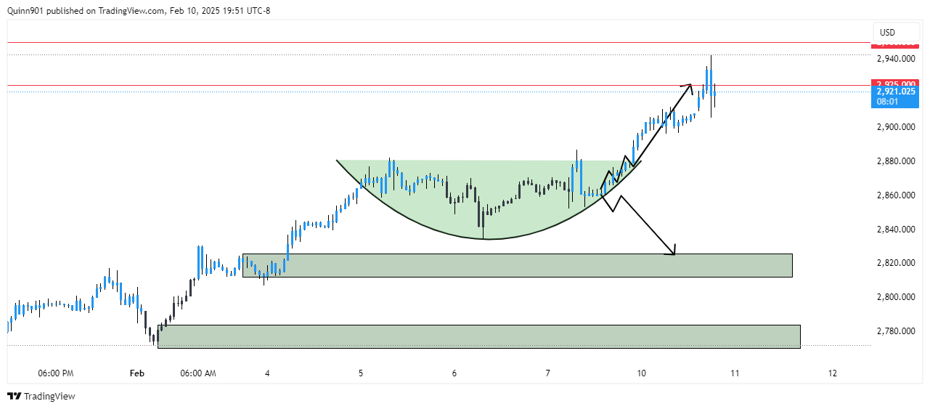Click the 06:00 AM time axis label
930x409 pixels.
(x=200, y=373)
